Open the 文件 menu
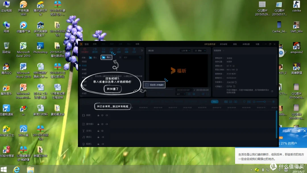 [95, 44]
